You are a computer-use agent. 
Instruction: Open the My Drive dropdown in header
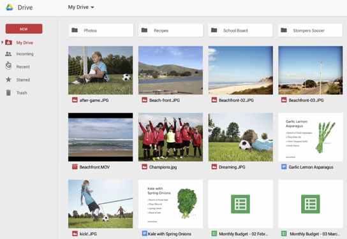(81, 7)
